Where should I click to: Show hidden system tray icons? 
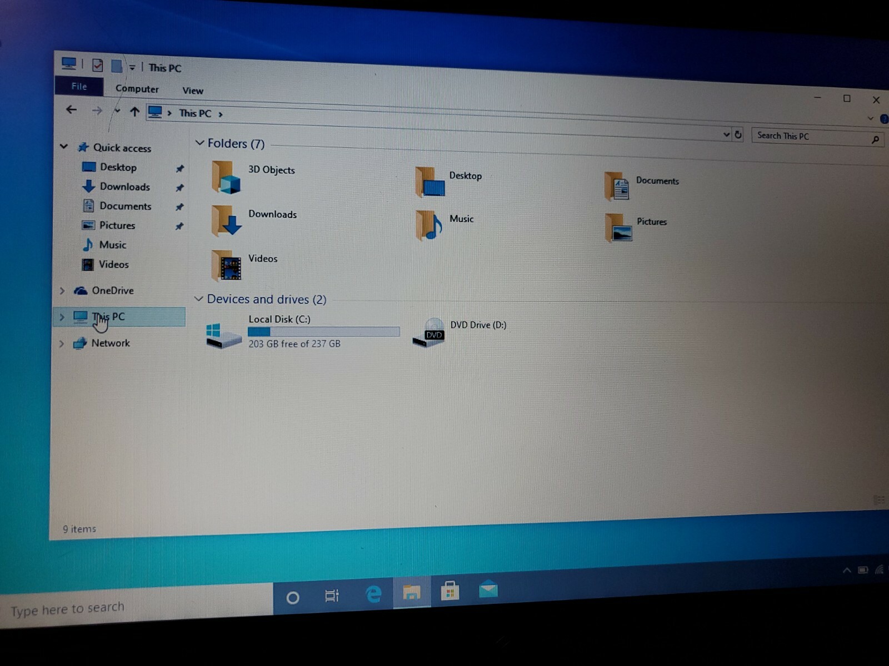coord(847,570)
